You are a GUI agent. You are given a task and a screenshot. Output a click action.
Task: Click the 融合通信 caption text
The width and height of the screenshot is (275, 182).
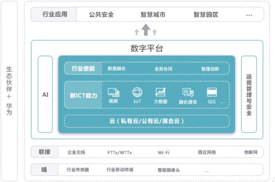click(x=188, y=102)
